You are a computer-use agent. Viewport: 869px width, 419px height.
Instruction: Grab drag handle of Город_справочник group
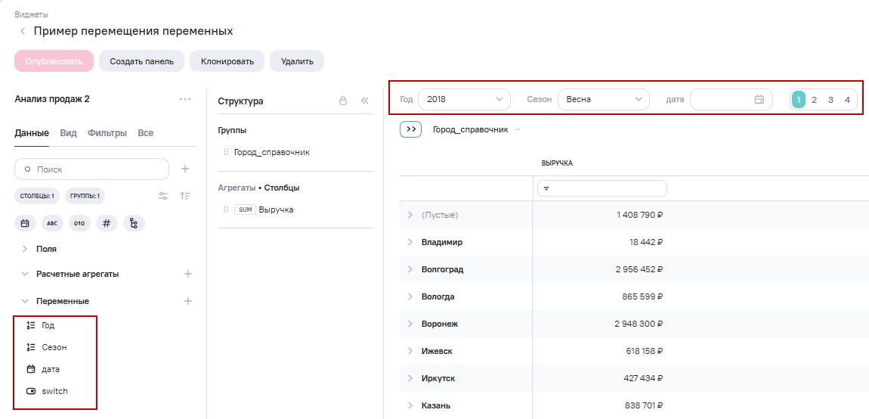tap(226, 152)
